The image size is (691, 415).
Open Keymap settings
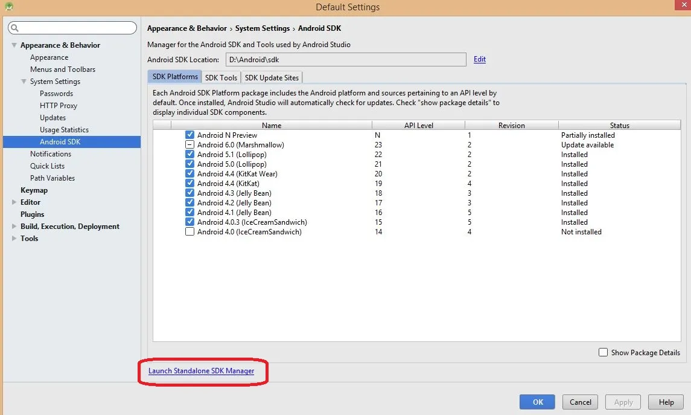coord(34,190)
